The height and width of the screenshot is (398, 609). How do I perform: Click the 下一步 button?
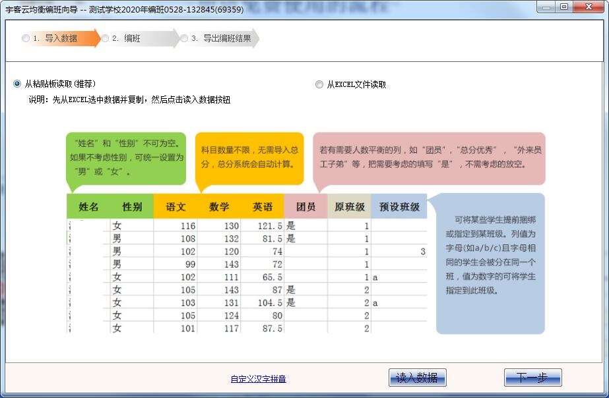534,377
